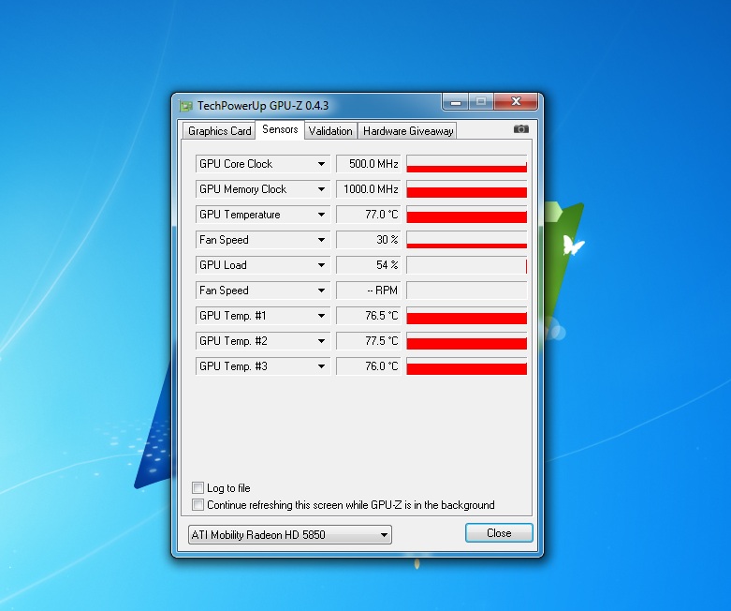Open the Hardware Giveaway tab

[408, 131]
